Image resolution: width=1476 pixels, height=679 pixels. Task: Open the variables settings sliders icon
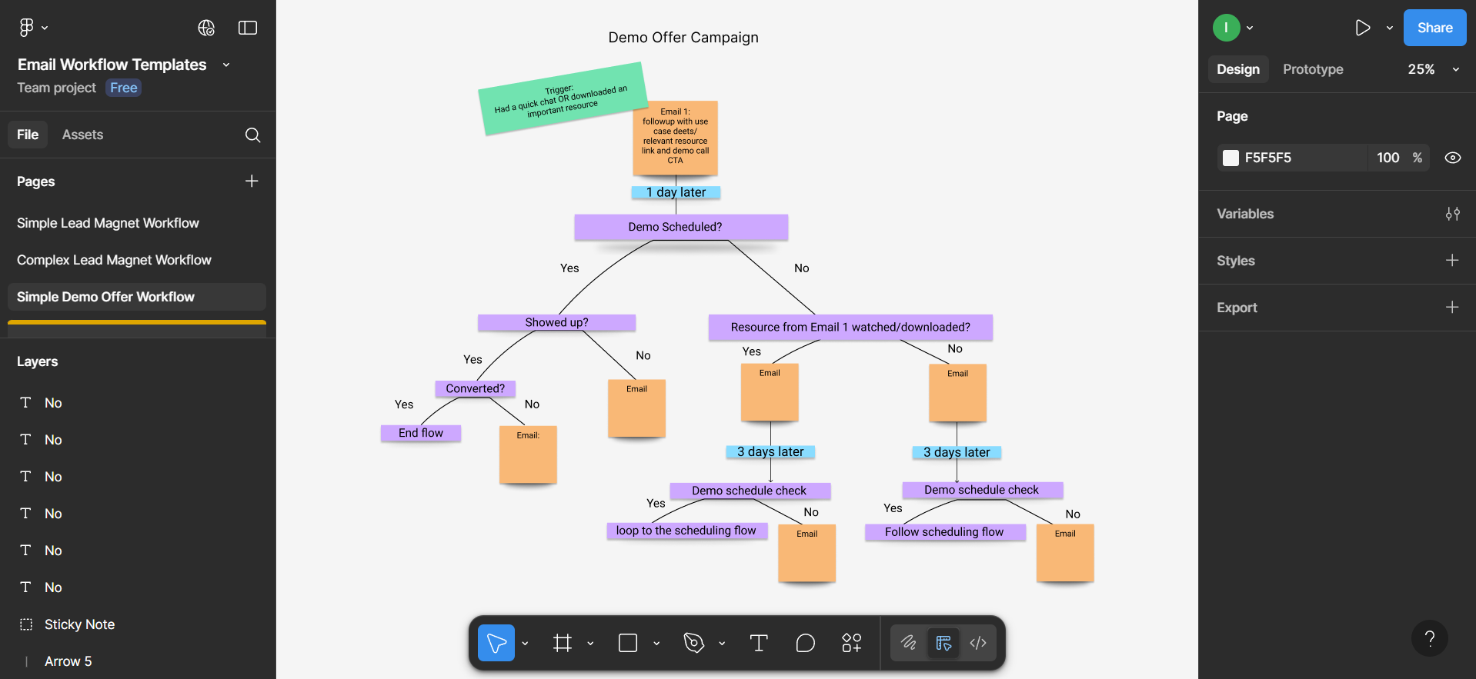coord(1452,214)
